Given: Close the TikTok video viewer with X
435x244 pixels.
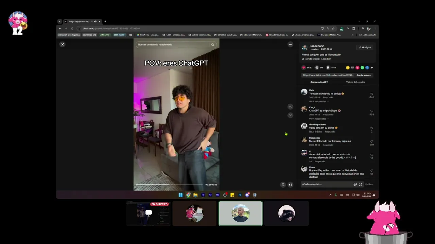Looking at the screenshot, I should click(x=62, y=44).
